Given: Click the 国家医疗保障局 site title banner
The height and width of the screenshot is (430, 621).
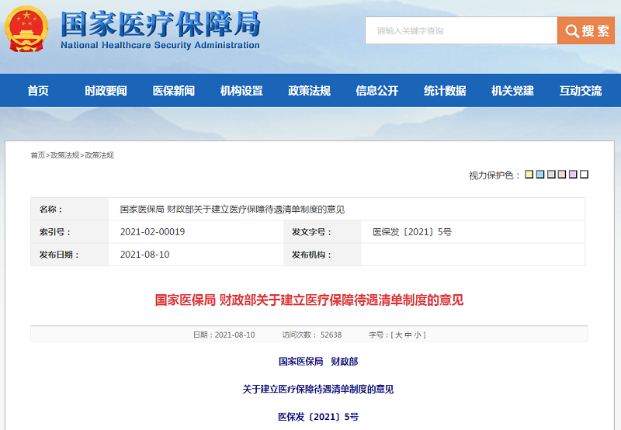Looking at the screenshot, I should point(161,29).
